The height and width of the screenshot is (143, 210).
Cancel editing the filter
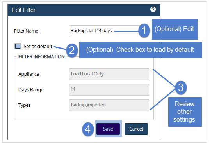coord(136,129)
